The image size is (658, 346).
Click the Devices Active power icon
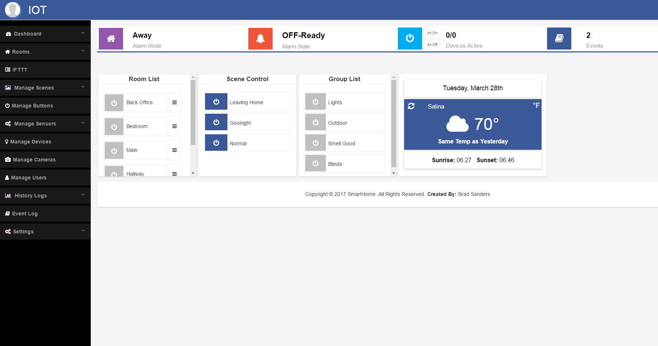410,39
